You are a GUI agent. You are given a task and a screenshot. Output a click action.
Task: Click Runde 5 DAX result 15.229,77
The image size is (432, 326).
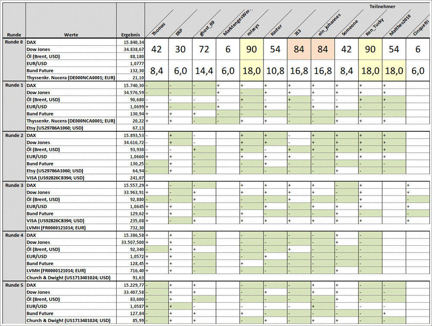[x=130, y=285]
